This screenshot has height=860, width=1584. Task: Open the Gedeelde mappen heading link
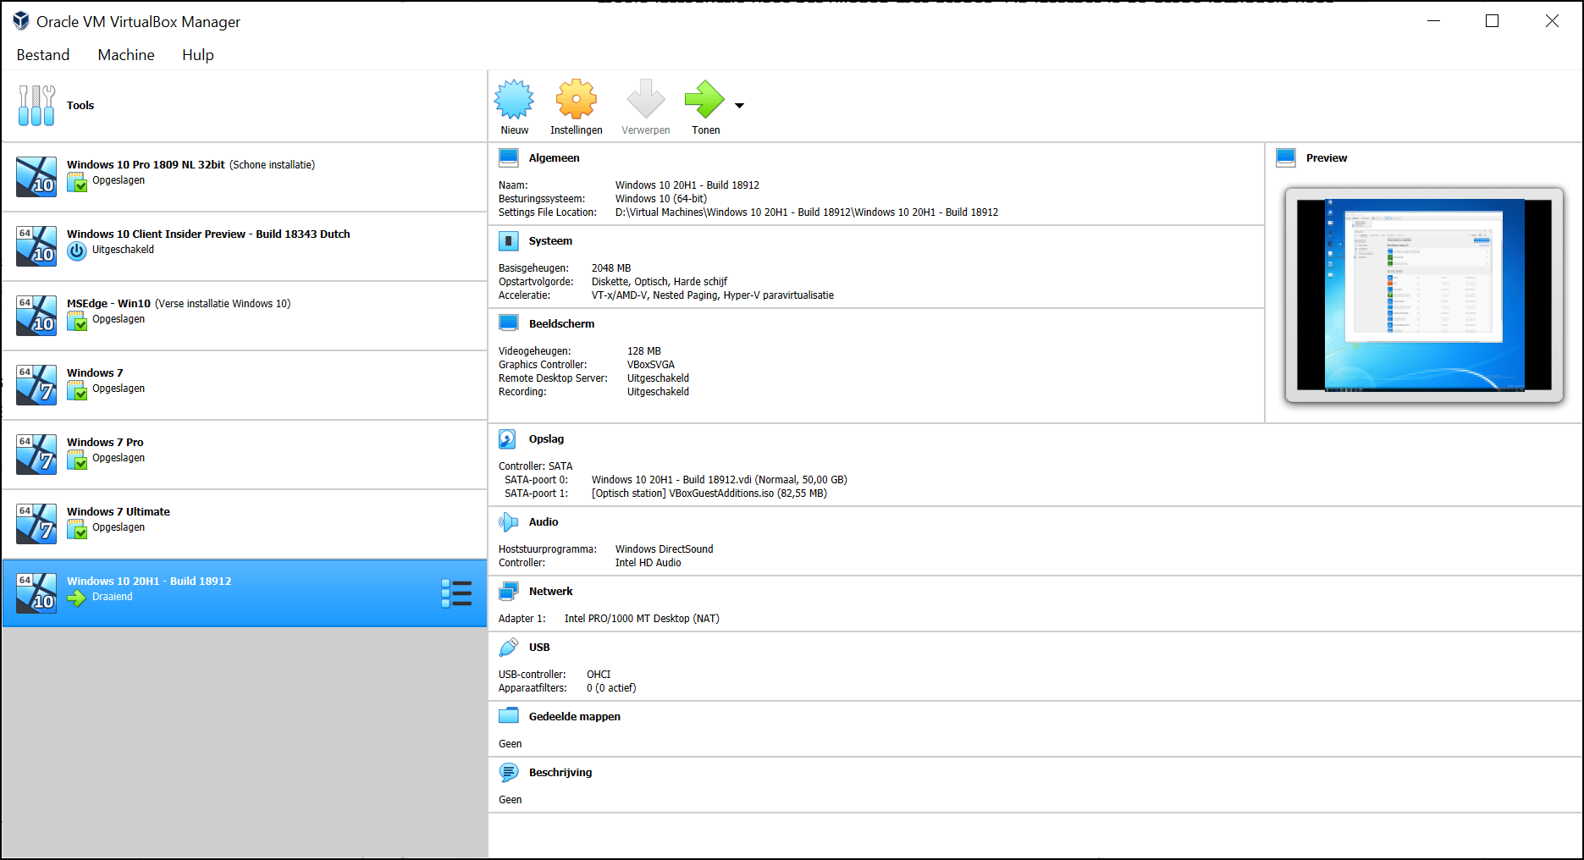click(x=575, y=717)
